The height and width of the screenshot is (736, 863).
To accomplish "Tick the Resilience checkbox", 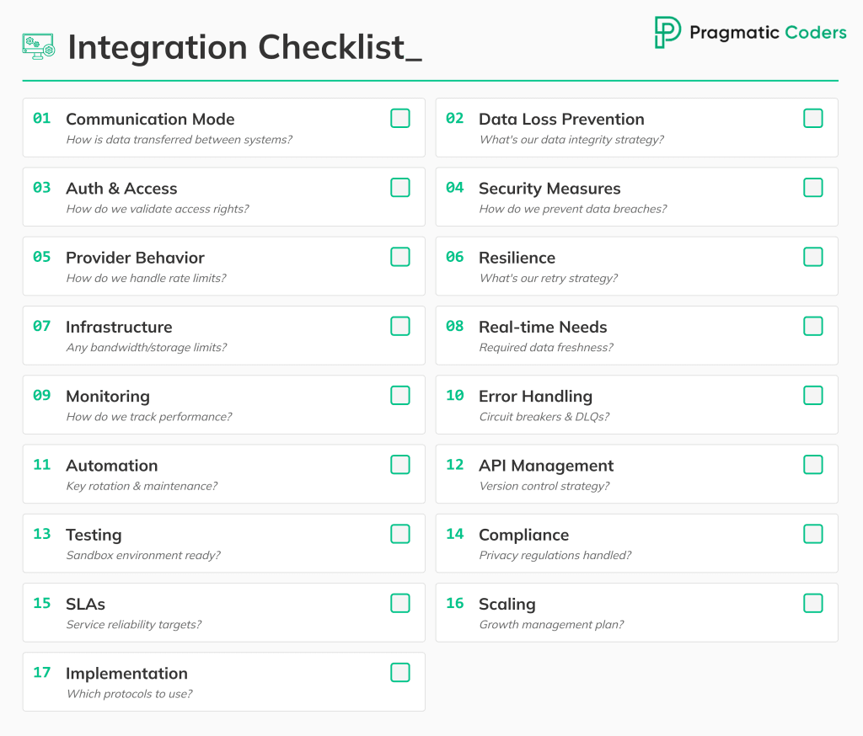I will [x=813, y=257].
